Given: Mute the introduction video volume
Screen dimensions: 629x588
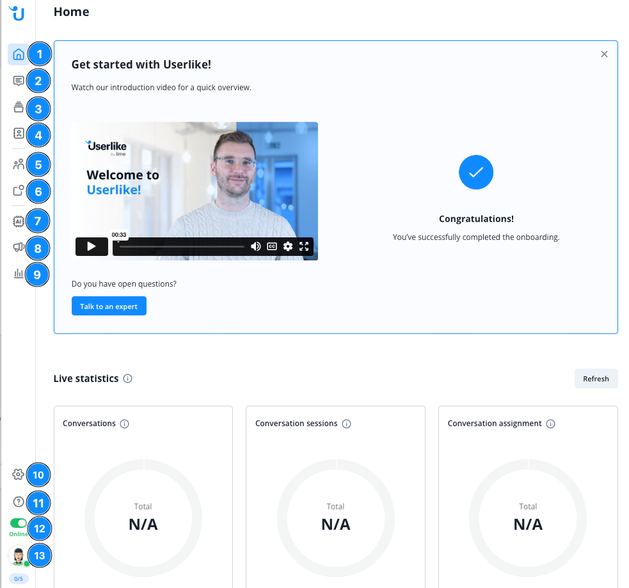Looking at the screenshot, I should 255,246.
